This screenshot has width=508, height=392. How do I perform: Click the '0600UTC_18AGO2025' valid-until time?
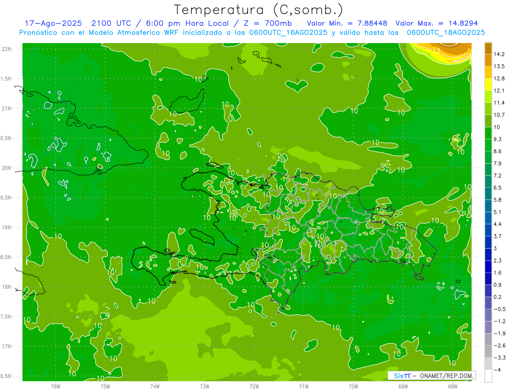click(446, 33)
